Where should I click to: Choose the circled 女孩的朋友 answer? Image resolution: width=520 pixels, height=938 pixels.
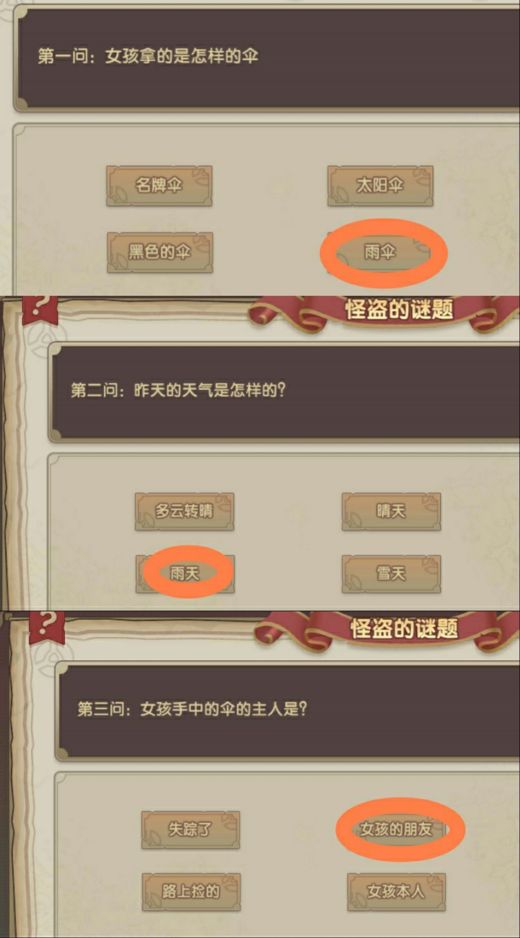pos(397,830)
